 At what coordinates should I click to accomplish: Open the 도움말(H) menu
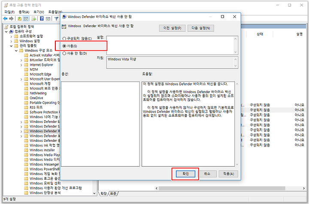pos(55,12)
